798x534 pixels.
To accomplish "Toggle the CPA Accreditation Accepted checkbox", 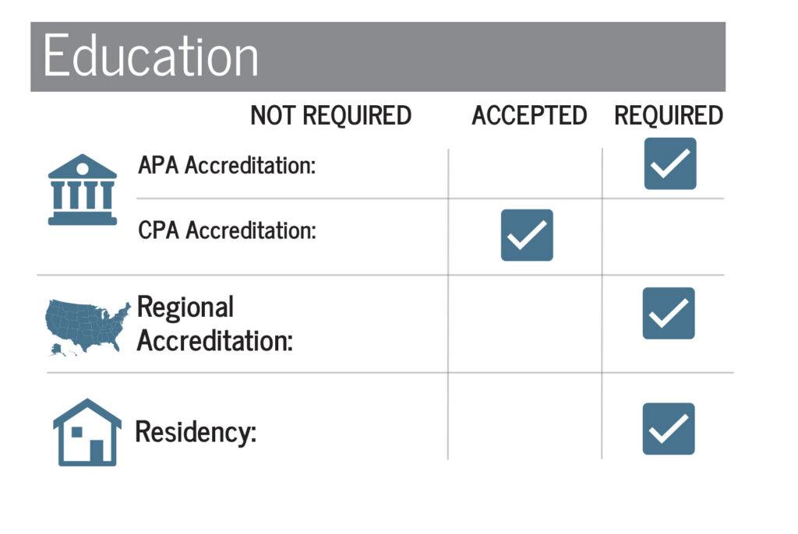I will [527, 235].
